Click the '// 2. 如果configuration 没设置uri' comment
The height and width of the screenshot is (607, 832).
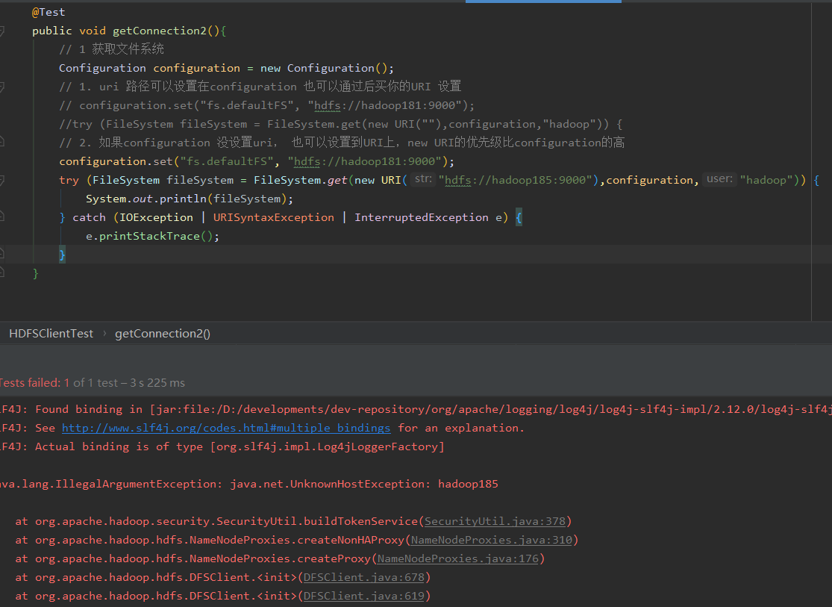click(x=342, y=143)
